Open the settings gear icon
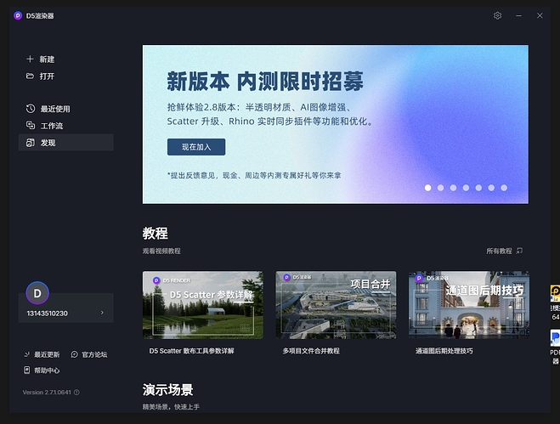560x424 pixels. click(497, 15)
